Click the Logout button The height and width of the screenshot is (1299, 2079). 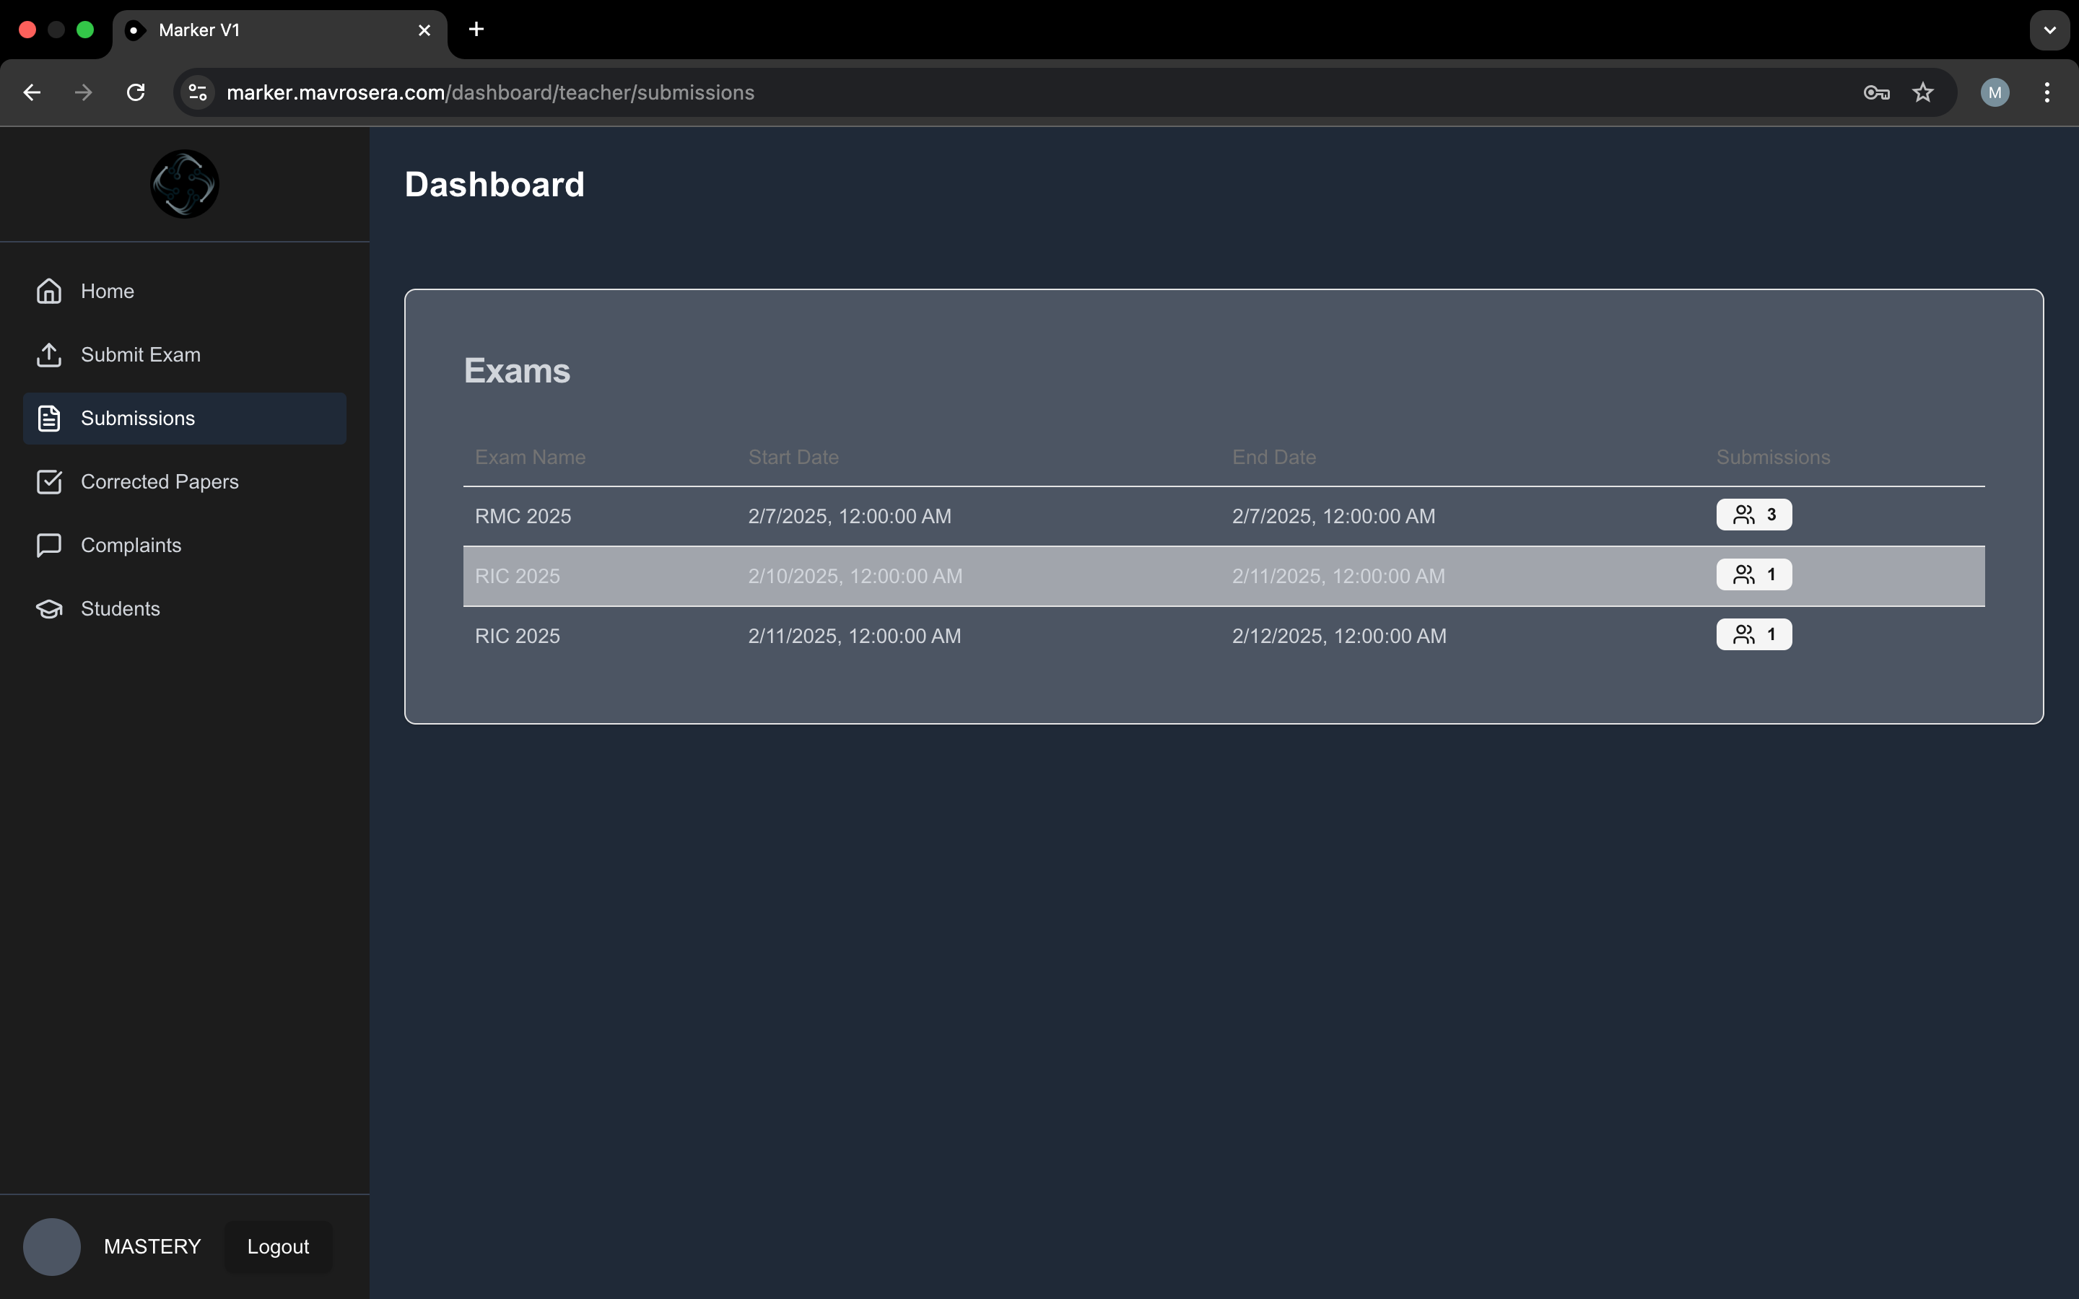click(277, 1246)
